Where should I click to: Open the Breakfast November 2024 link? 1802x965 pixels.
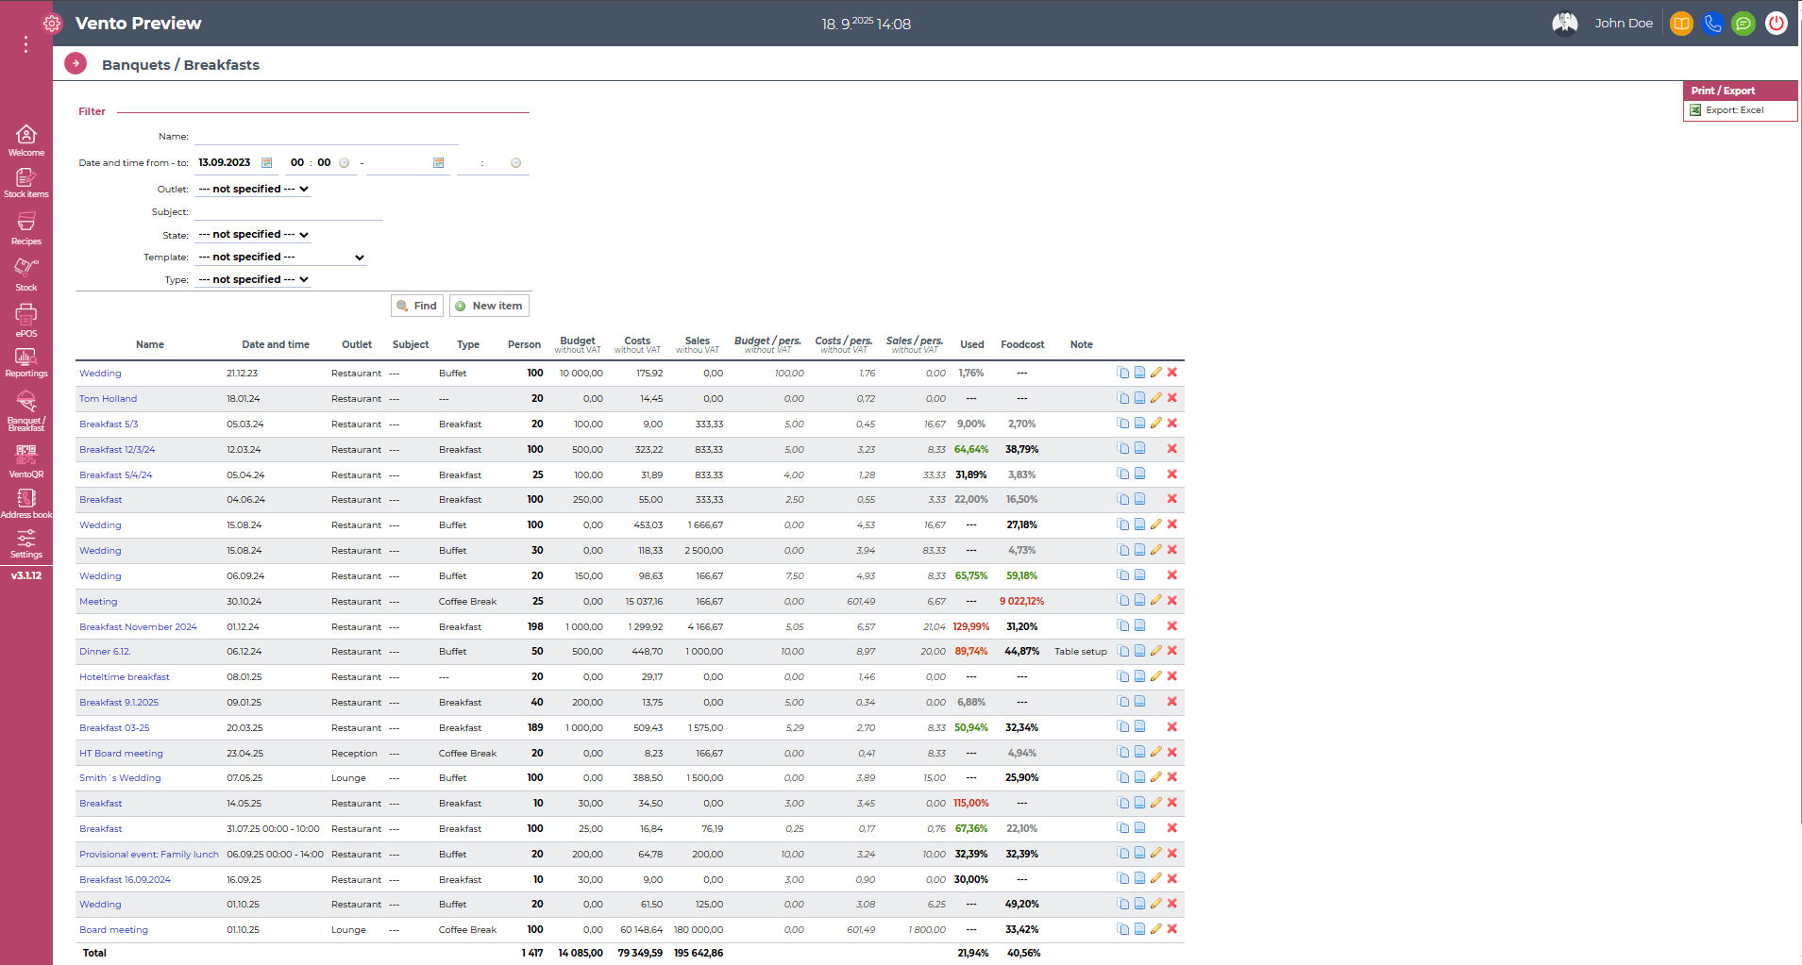point(138,627)
